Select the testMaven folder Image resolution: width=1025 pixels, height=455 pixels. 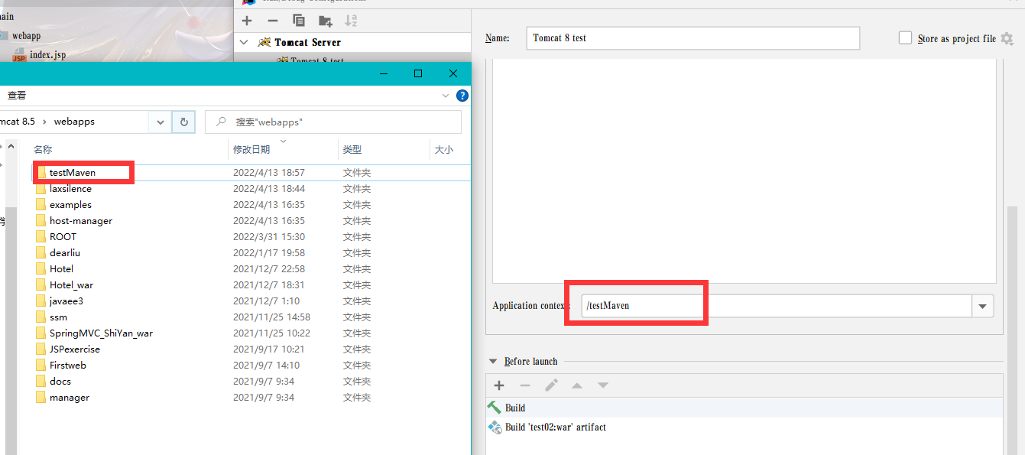point(72,173)
